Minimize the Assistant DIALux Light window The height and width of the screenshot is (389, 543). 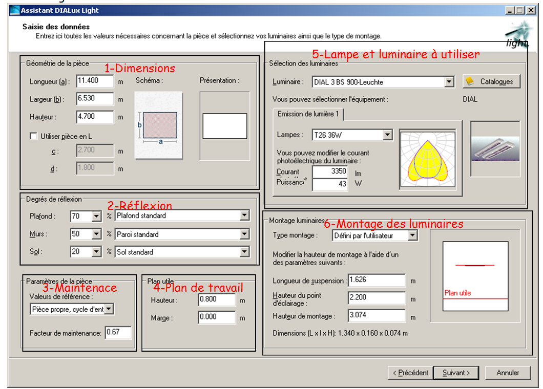point(509,10)
